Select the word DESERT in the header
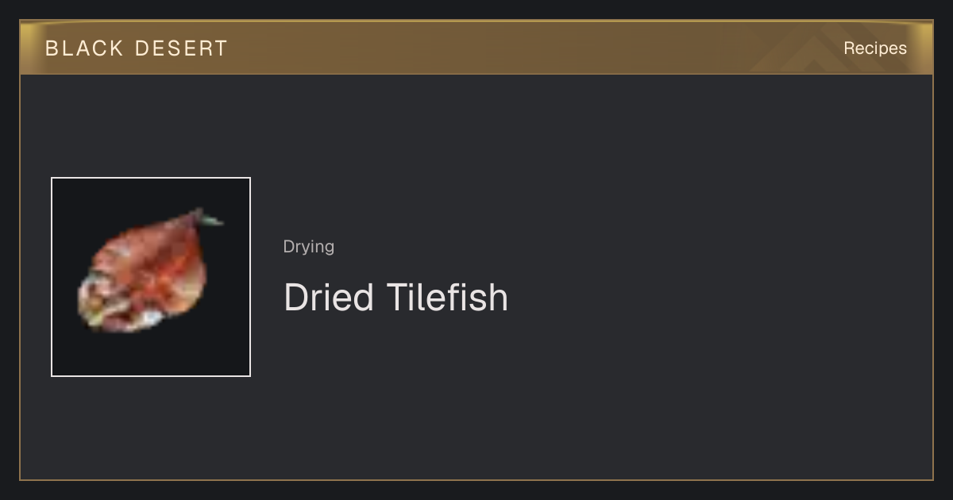The width and height of the screenshot is (953, 500). tap(182, 48)
